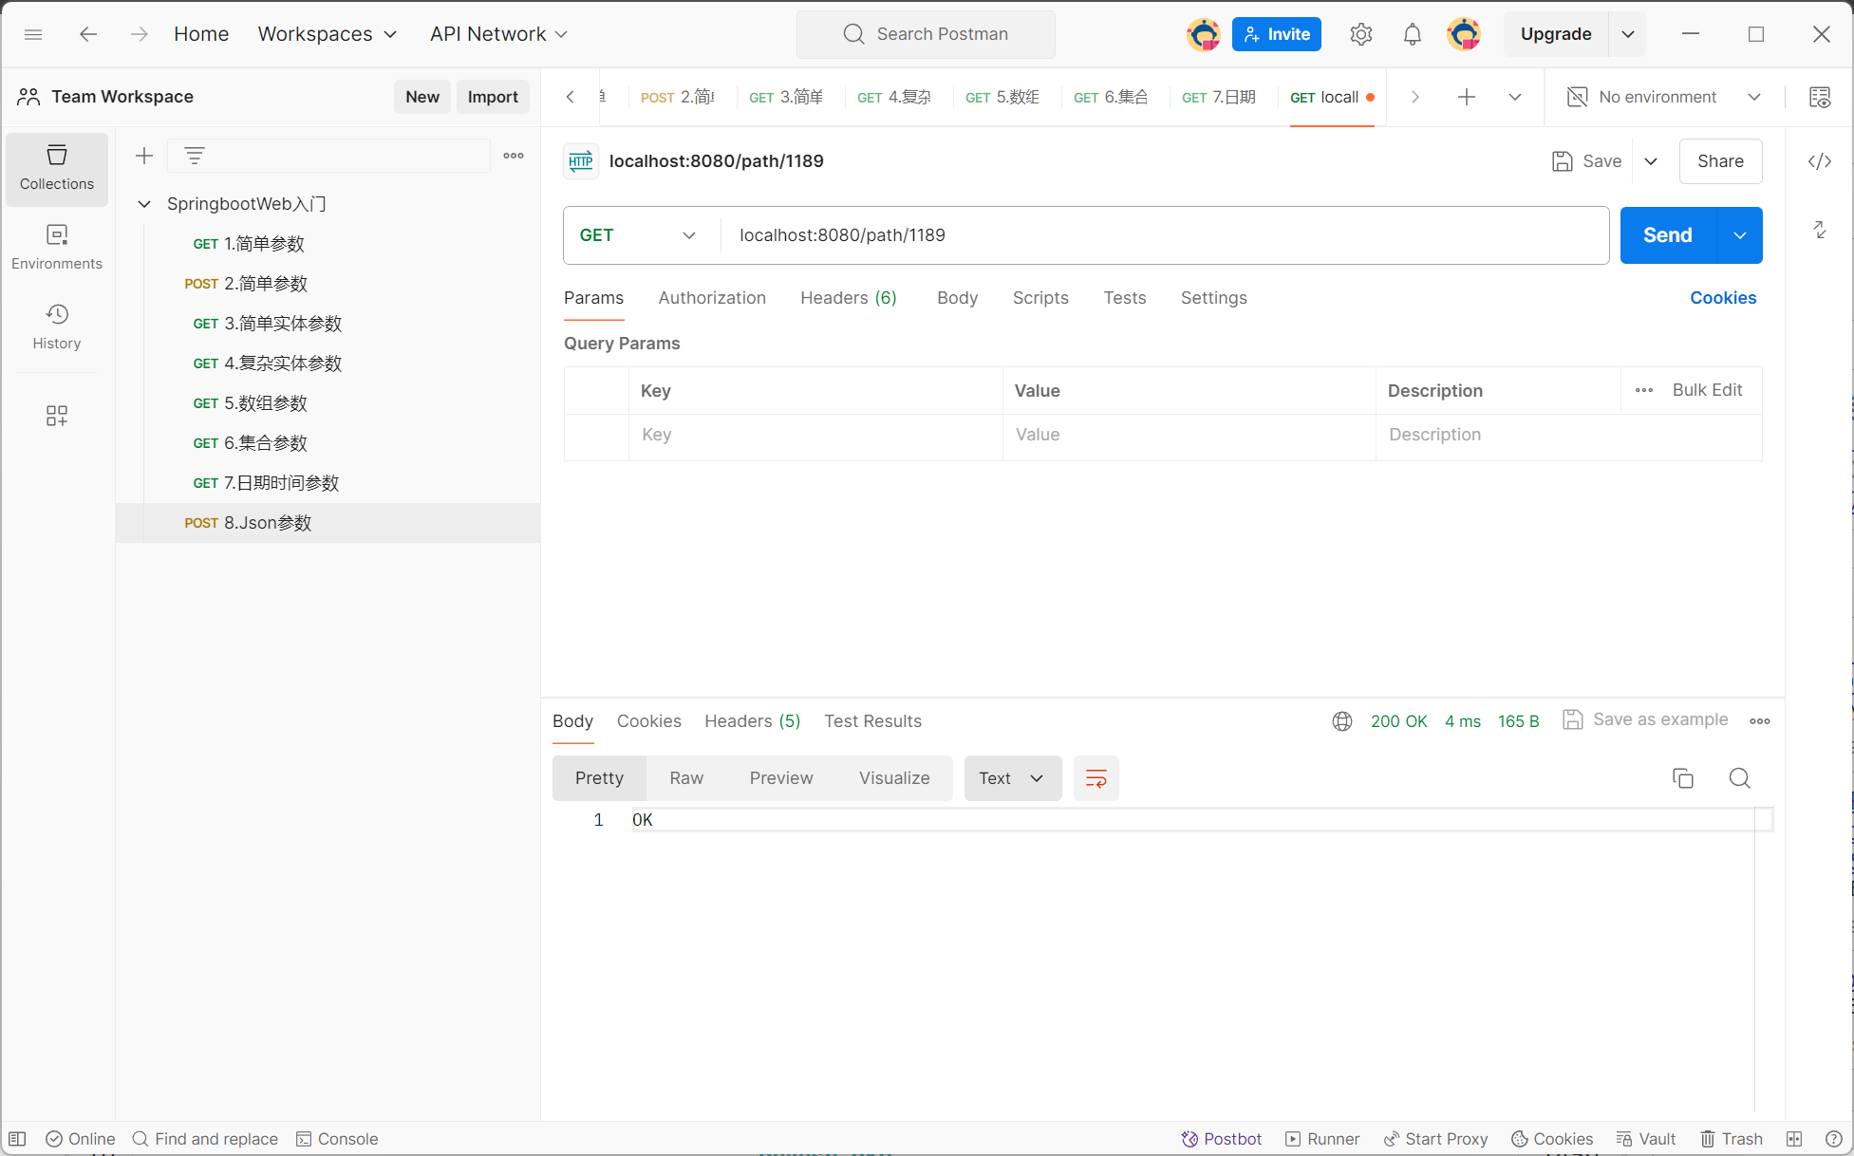Toggle sidebar visibility in status bar
The image size is (1854, 1156).
(x=17, y=1139)
